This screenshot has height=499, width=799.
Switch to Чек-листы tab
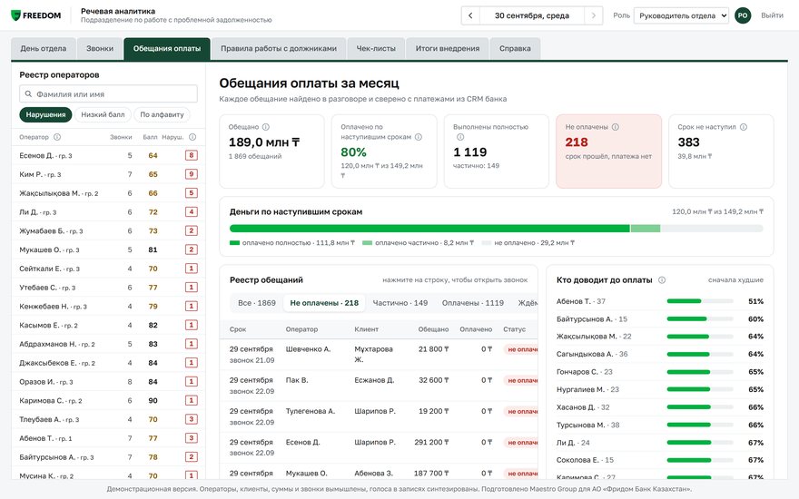(376, 48)
